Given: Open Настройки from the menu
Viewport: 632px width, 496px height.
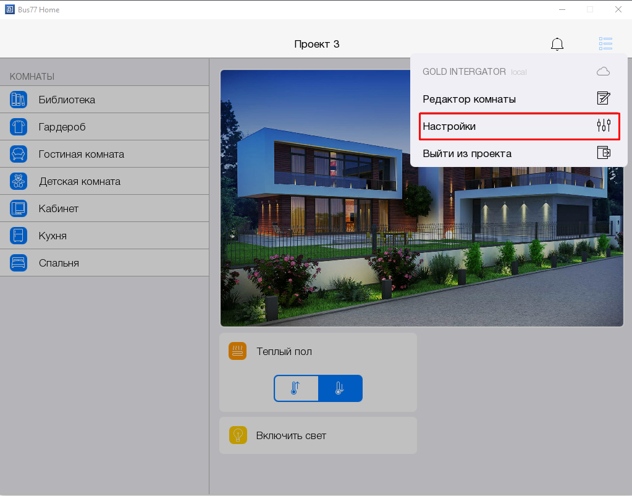Looking at the screenshot, I should click(x=449, y=126).
